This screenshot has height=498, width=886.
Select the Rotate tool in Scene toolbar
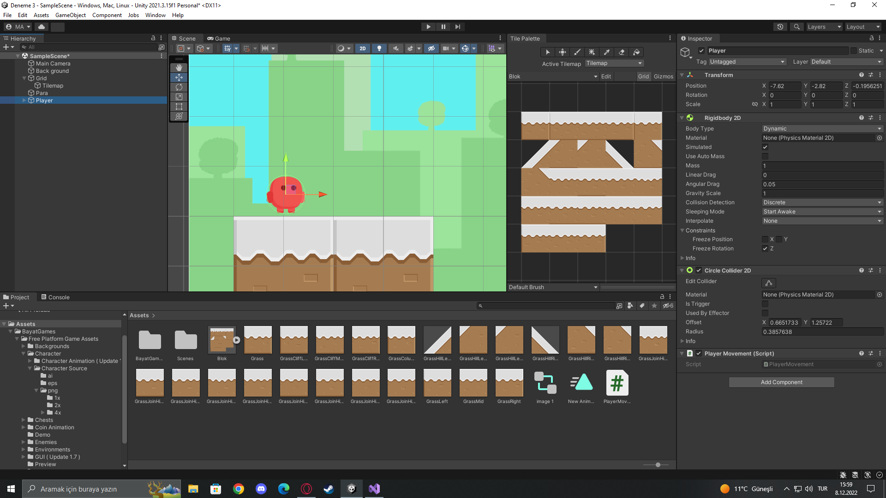179,87
